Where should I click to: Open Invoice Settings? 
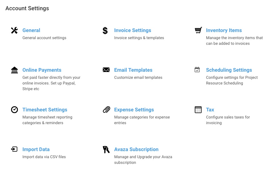coord(133,30)
